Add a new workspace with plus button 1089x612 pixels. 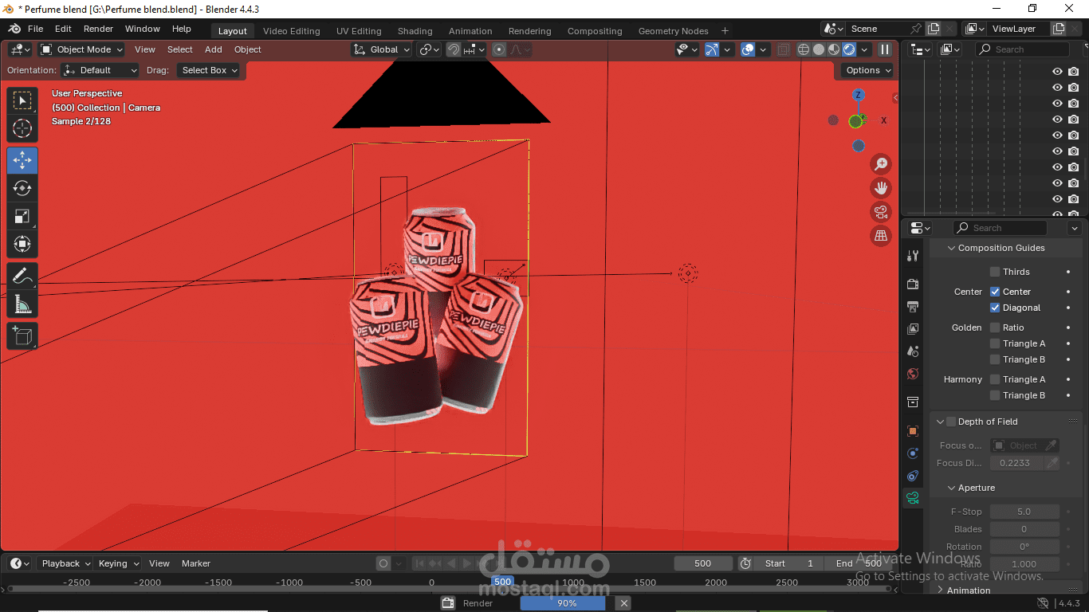pos(725,31)
